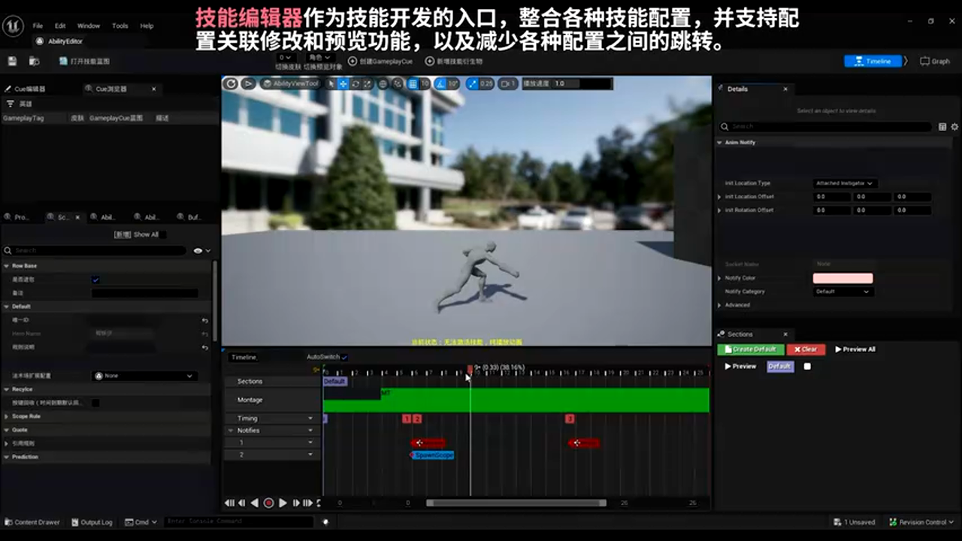
Task: Toggle the 是否进包 checkbox in left panel
Action: pos(95,280)
